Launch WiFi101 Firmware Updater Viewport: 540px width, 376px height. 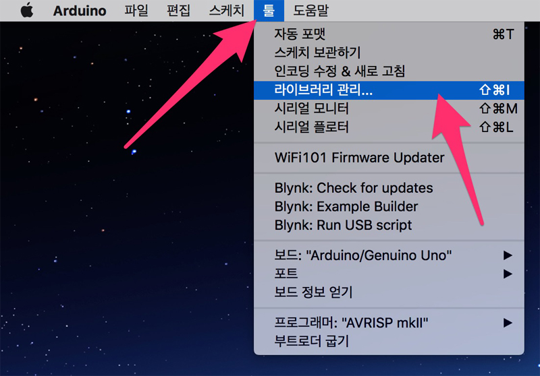[x=389, y=158]
